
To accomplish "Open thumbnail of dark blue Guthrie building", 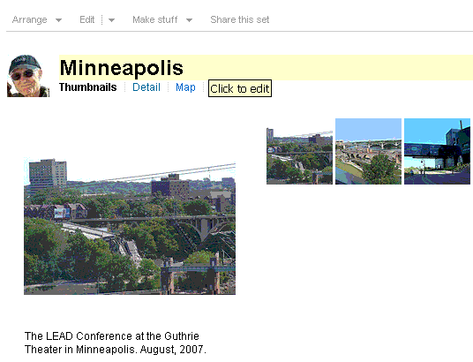I will pos(437,151).
